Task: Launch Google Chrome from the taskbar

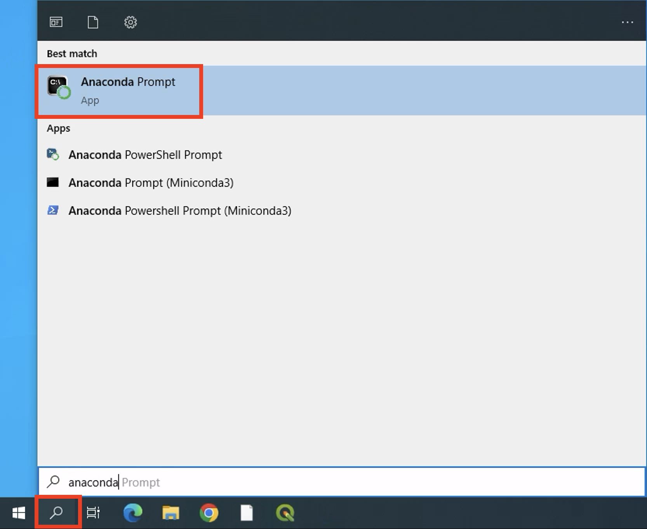Action: coord(209,513)
